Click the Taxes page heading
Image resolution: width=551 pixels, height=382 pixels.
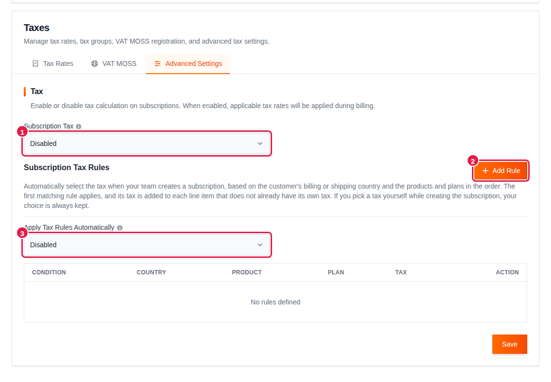point(36,28)
